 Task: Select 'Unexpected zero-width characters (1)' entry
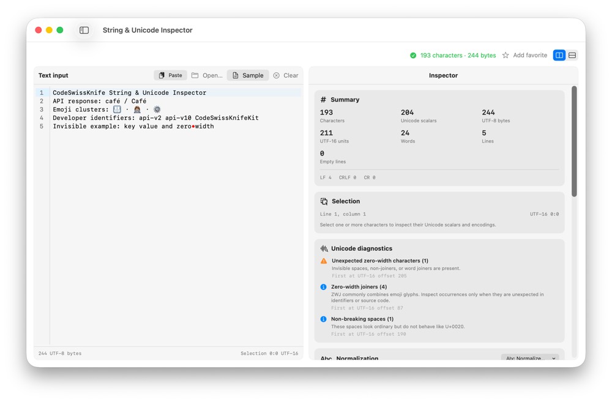[380, 261]
